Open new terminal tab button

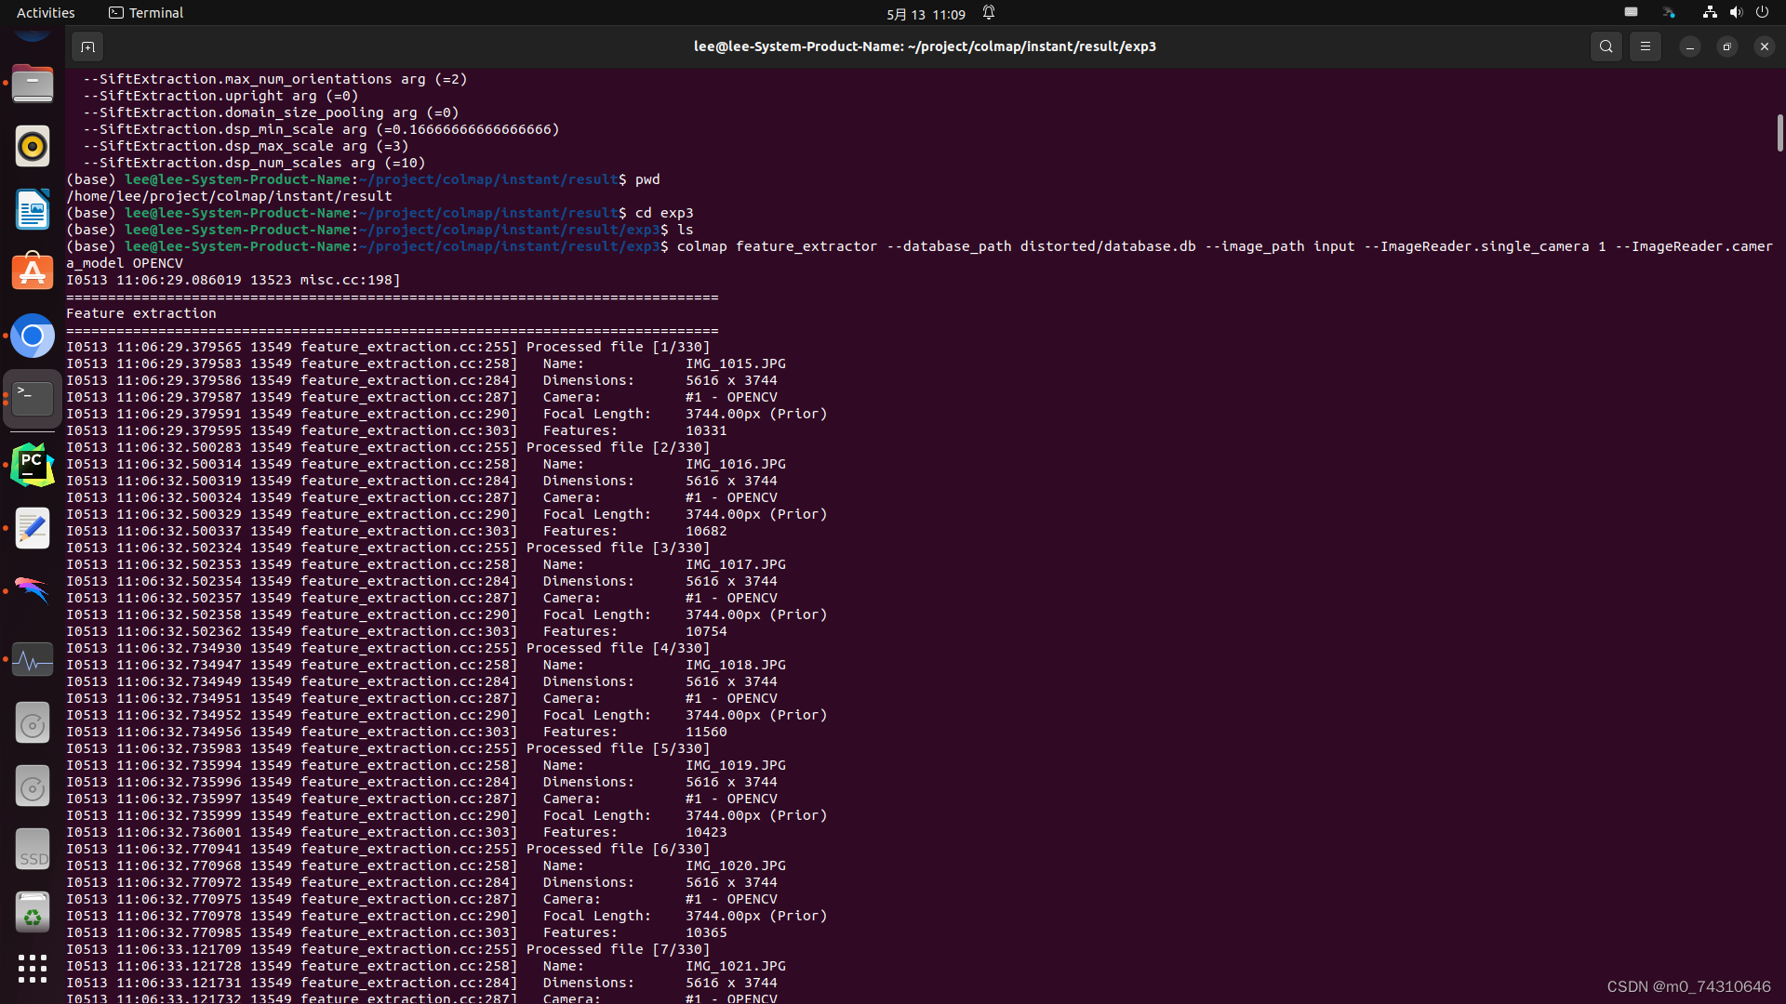[x=87, y=46]
